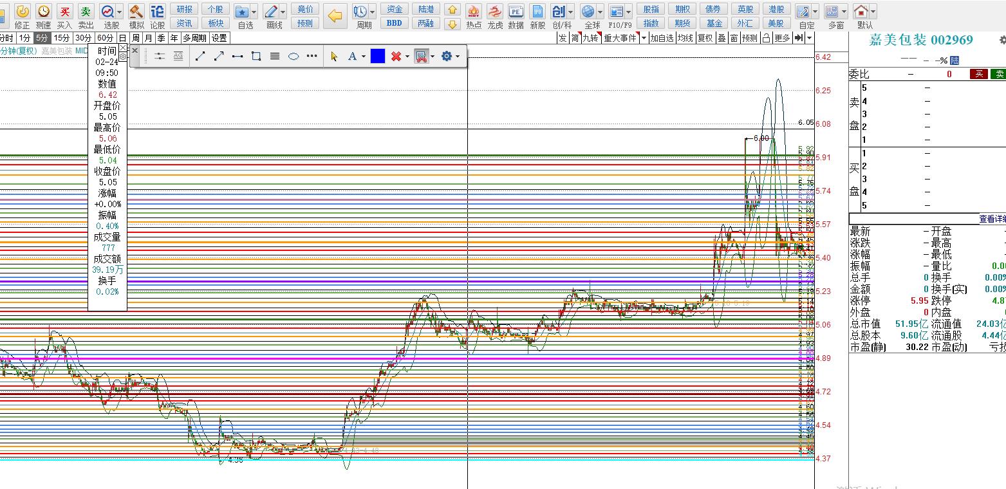Switch to the 60分 period tab
The image size is (1006, 489).
tap(105, 38)
